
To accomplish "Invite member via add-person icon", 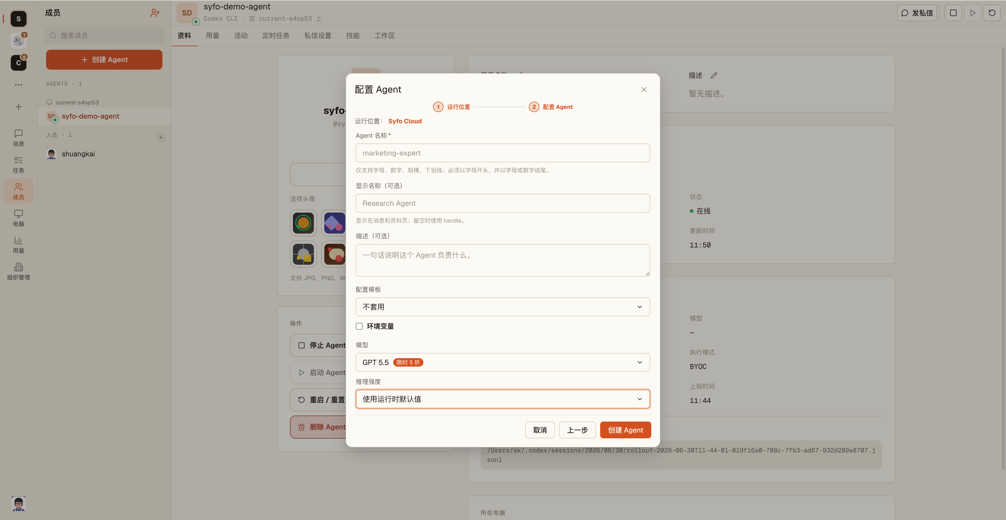I will click(155, 13).
